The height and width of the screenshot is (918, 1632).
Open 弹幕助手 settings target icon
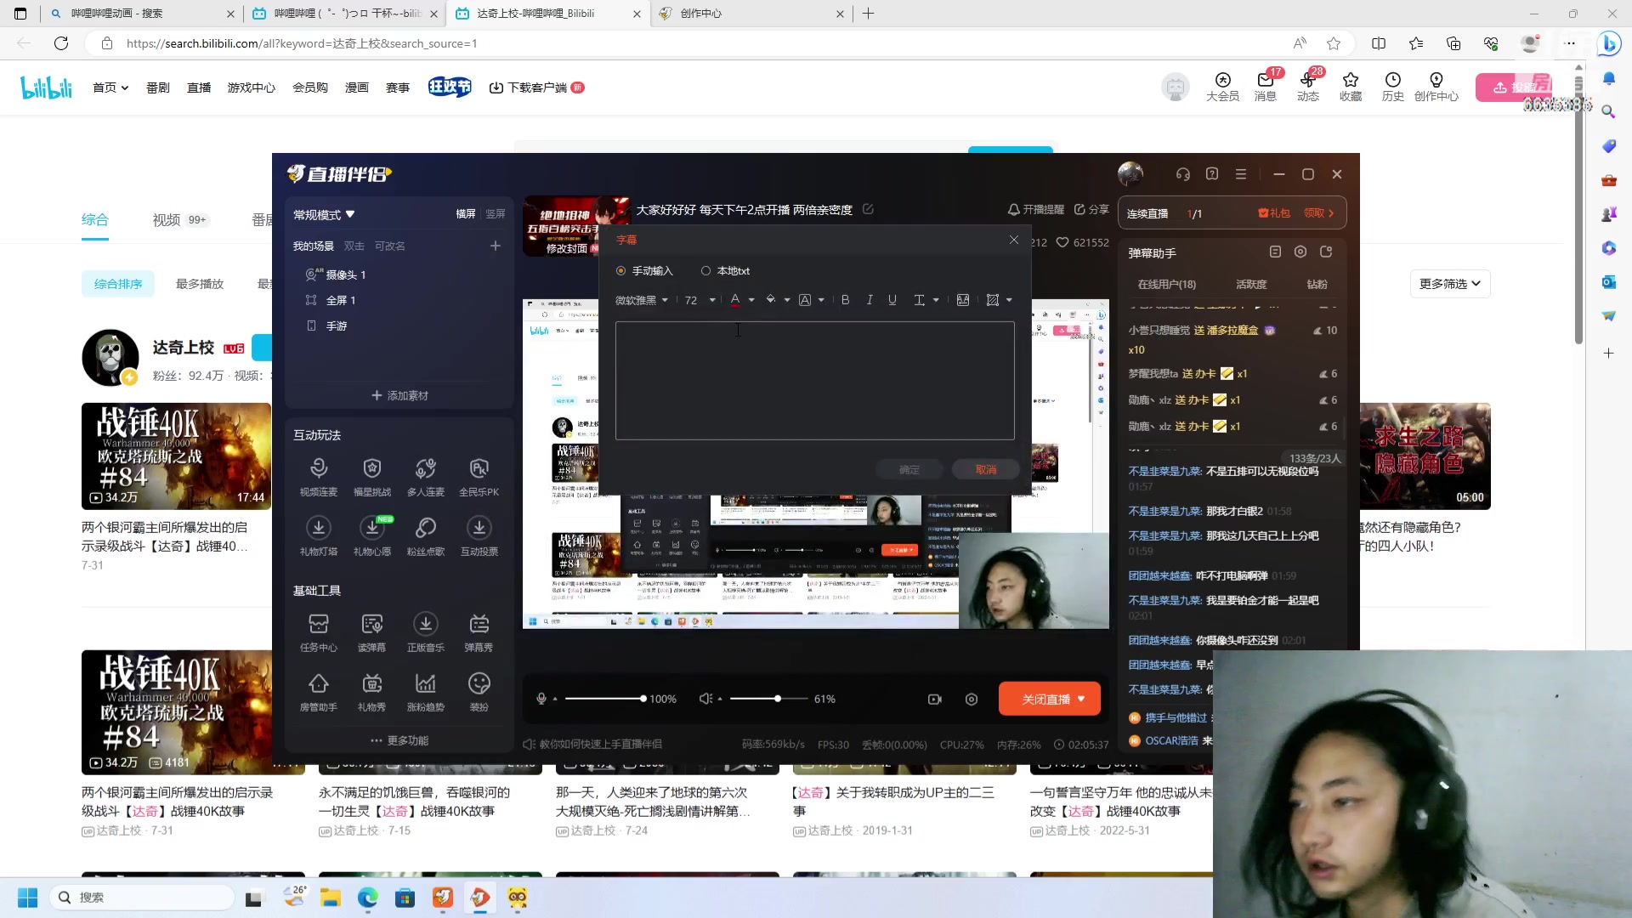[x=1300, y=252]
